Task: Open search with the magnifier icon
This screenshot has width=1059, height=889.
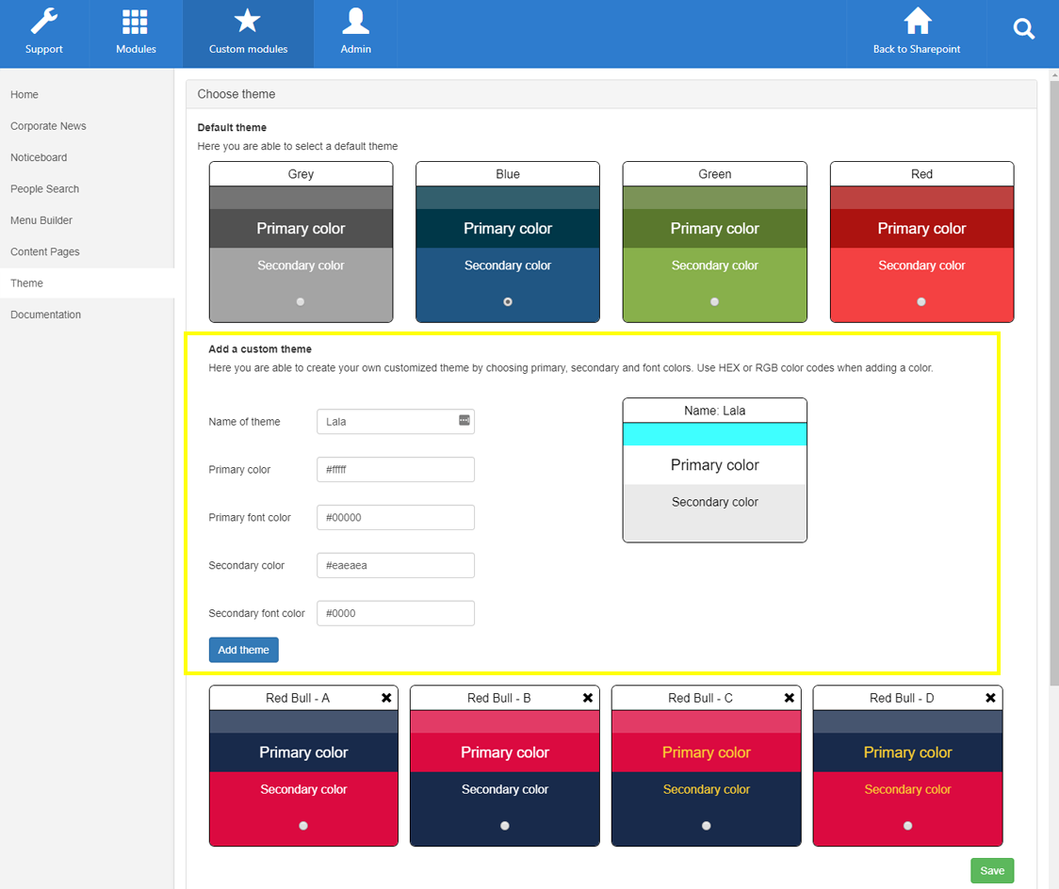Action: click(1023, 28)
